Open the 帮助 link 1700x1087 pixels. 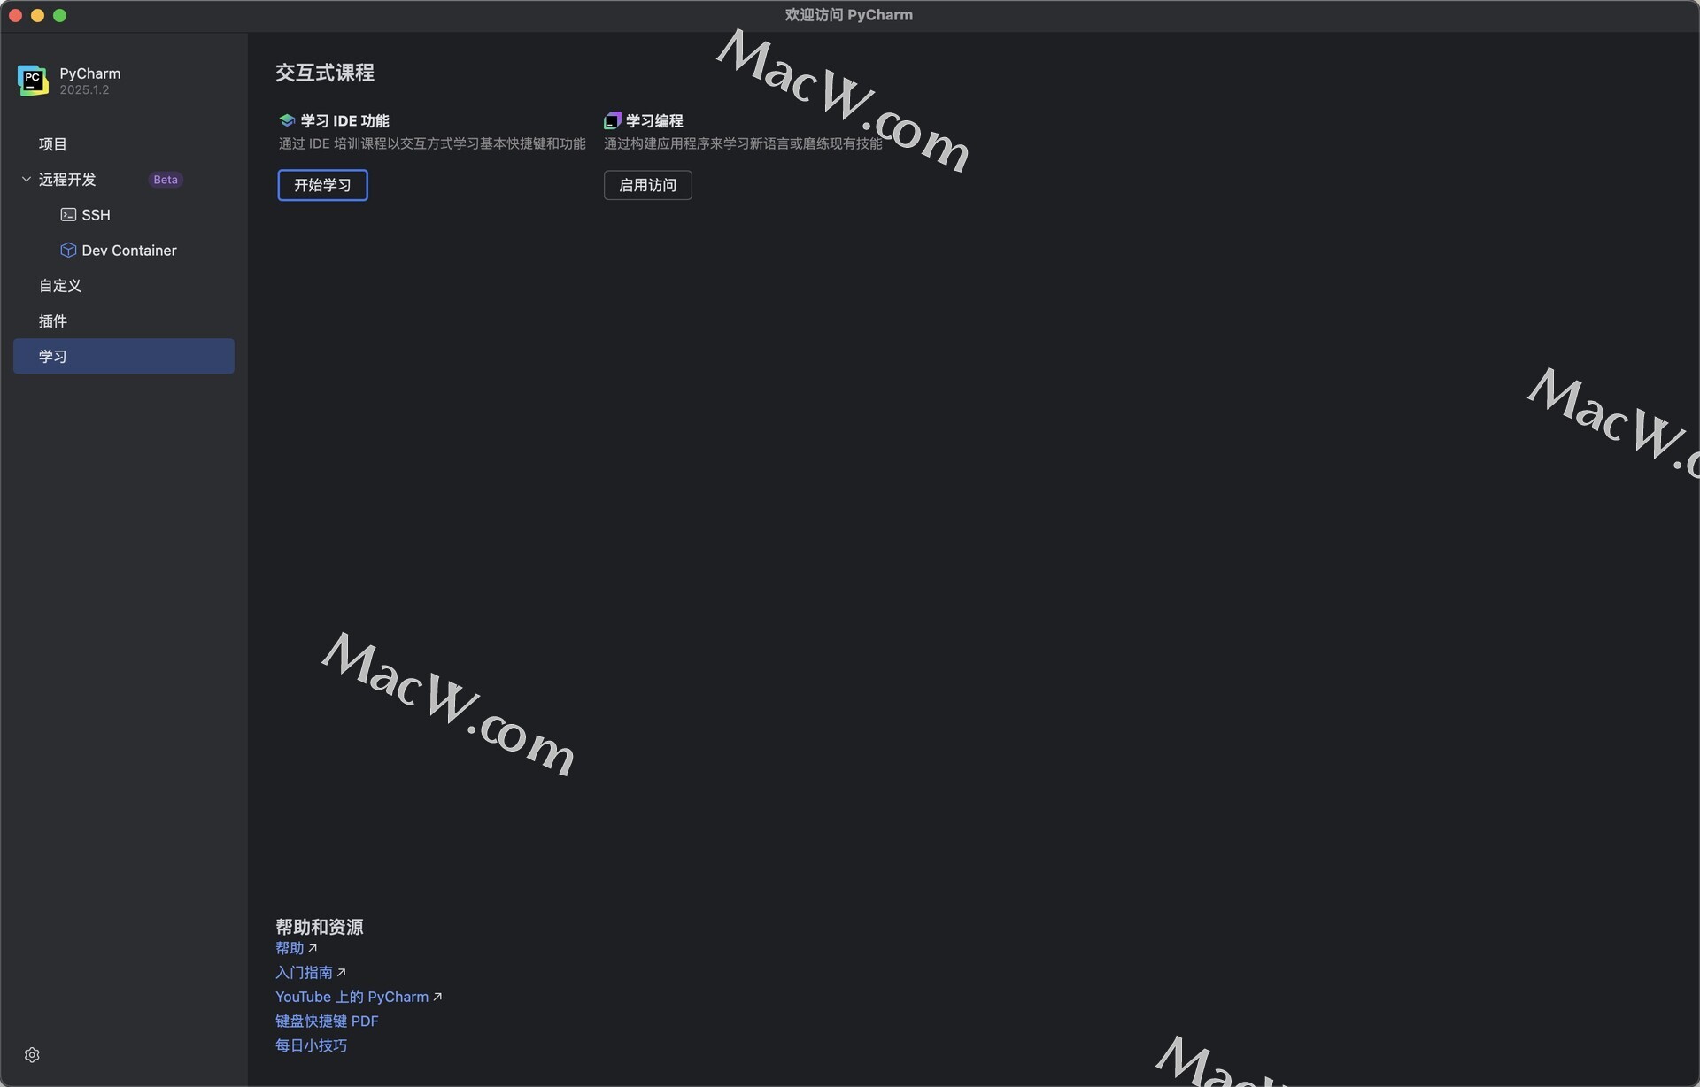pyautogui.click(x=290, y=948)
